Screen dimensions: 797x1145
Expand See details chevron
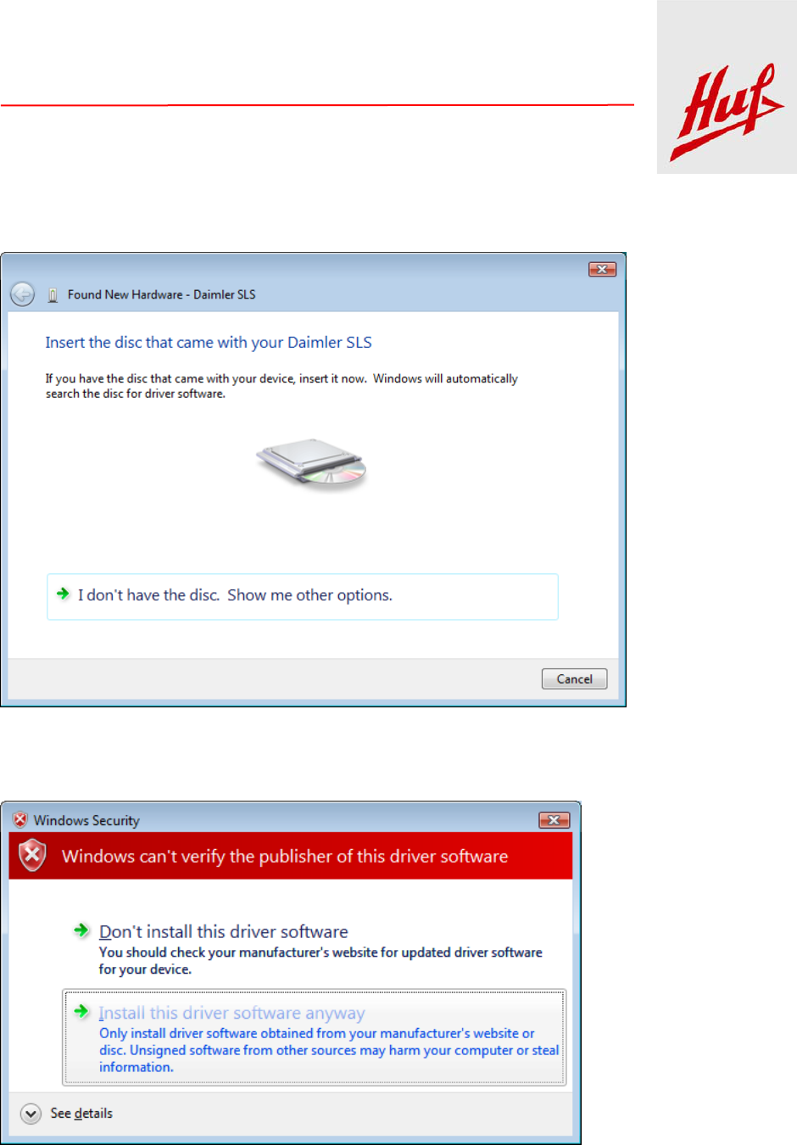[x=31, y=1114]
